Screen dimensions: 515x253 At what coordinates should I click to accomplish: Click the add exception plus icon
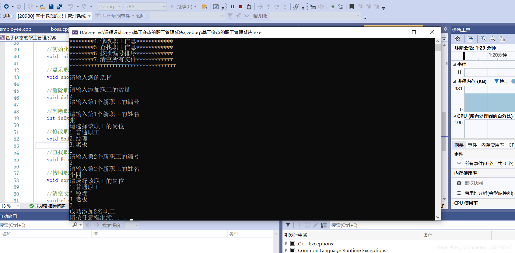[x=299, y=225]
